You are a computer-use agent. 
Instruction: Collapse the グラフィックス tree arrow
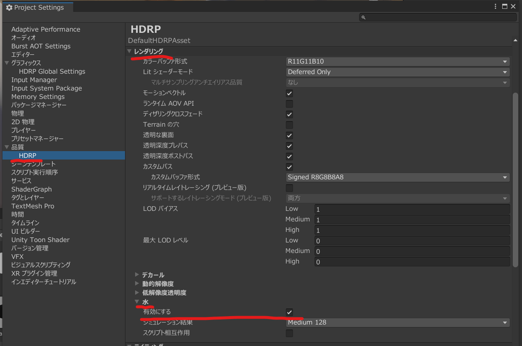point(6,63)
